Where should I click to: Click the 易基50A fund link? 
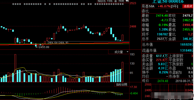148,6
